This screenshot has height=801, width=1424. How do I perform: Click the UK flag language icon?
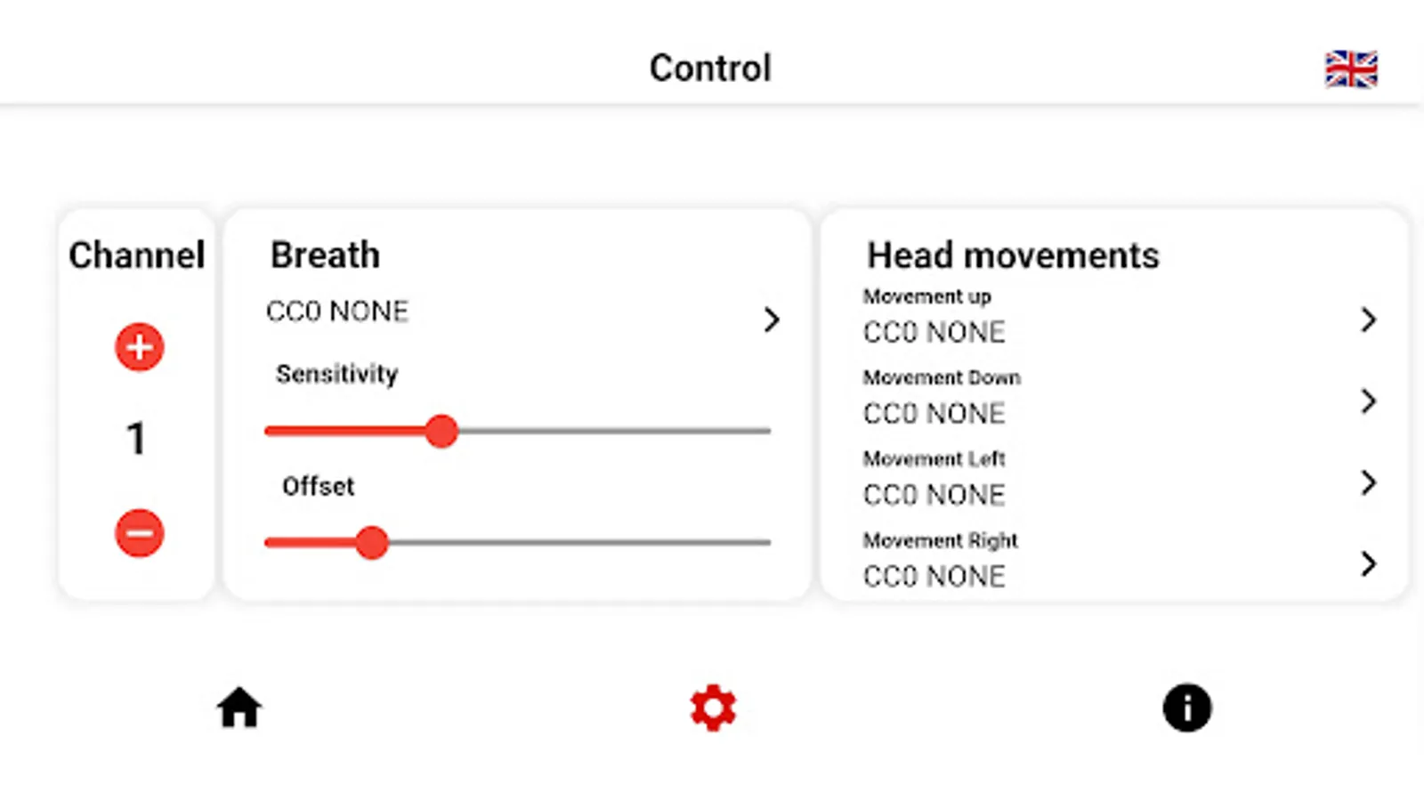pos(1351,69)
